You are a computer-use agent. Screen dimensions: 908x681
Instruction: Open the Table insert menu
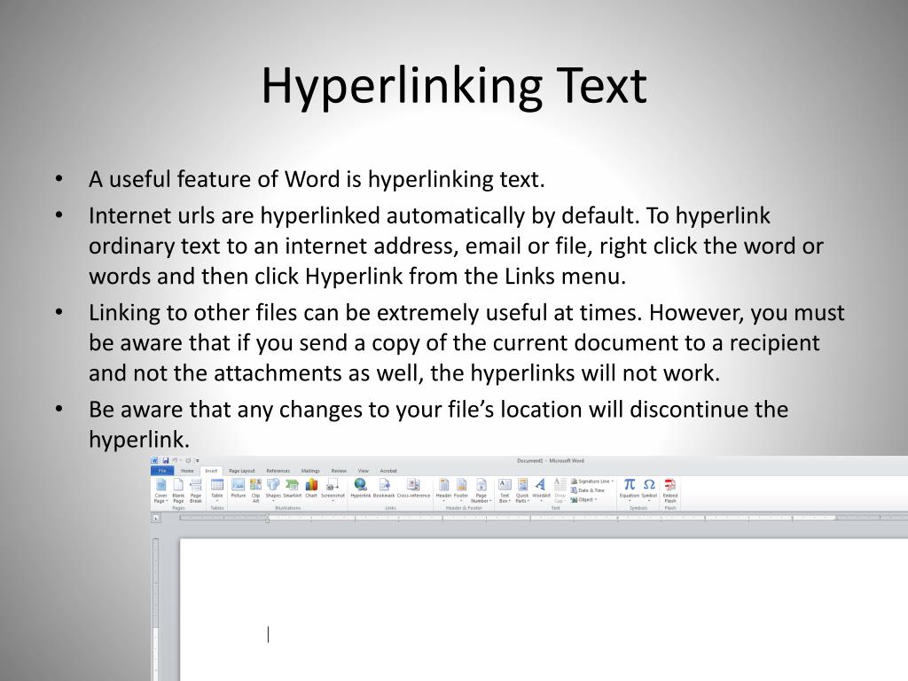point(217,489)
